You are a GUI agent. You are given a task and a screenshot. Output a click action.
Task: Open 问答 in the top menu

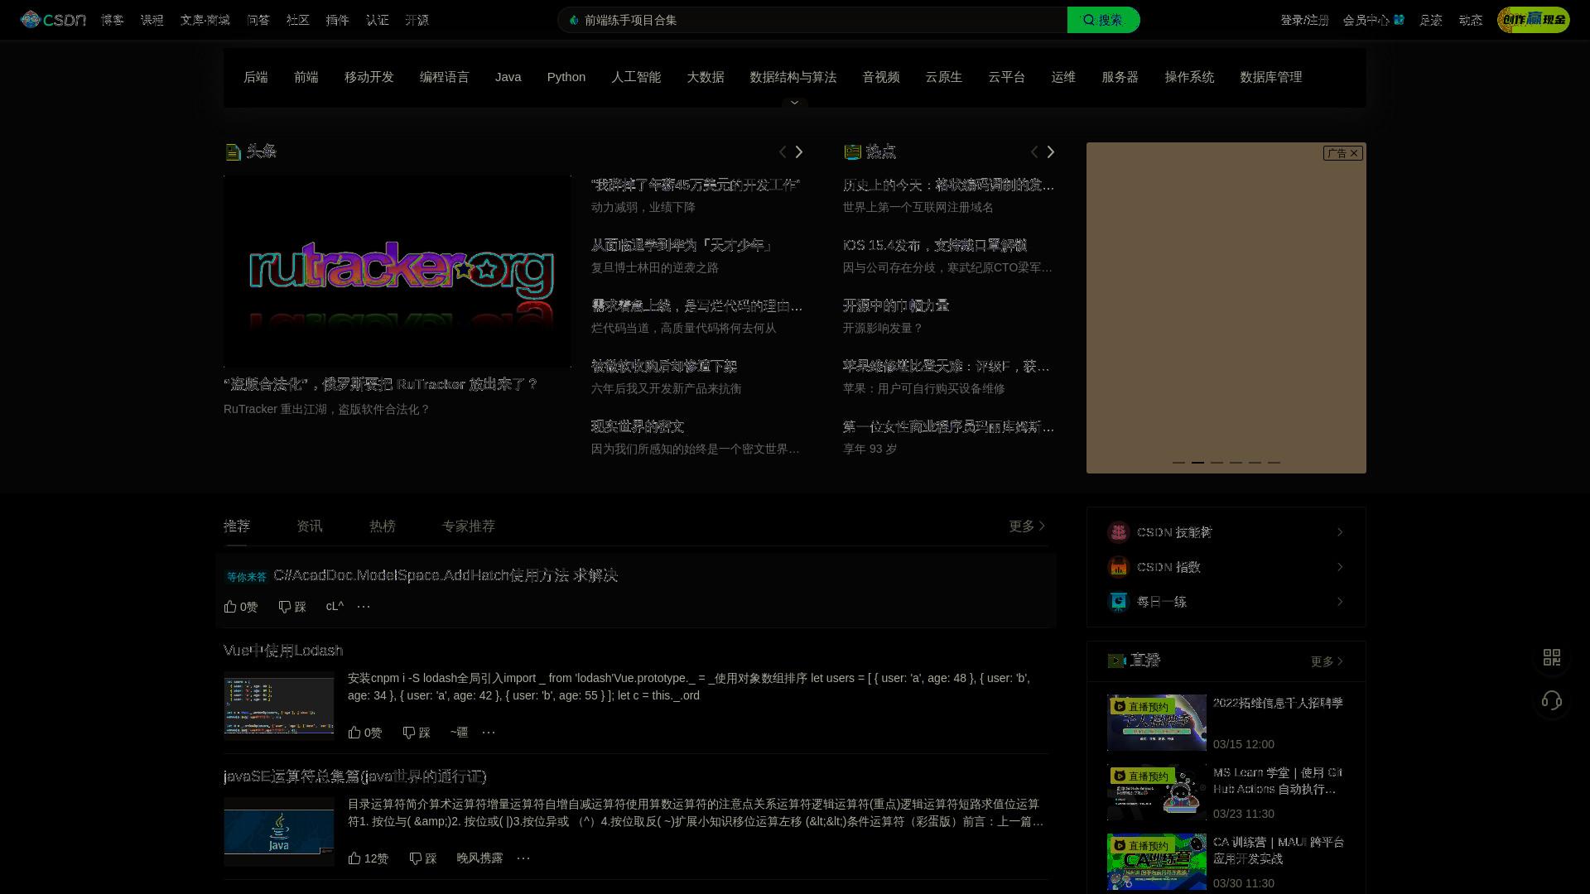click(258, 20)
